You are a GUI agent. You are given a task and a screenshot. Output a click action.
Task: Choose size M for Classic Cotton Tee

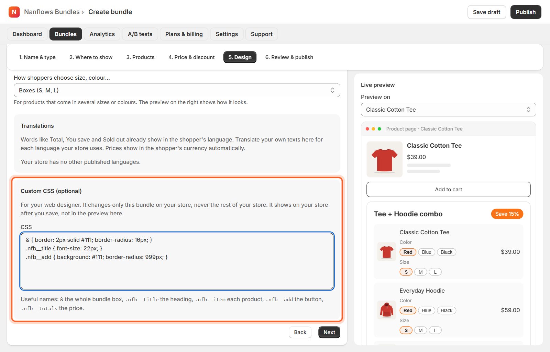(421, 272)
